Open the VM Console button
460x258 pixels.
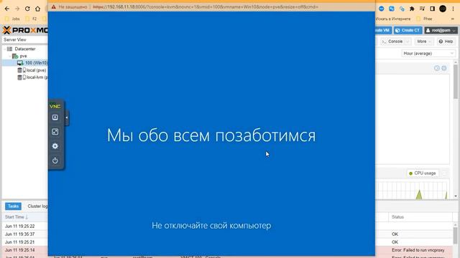tap(392, 42)
